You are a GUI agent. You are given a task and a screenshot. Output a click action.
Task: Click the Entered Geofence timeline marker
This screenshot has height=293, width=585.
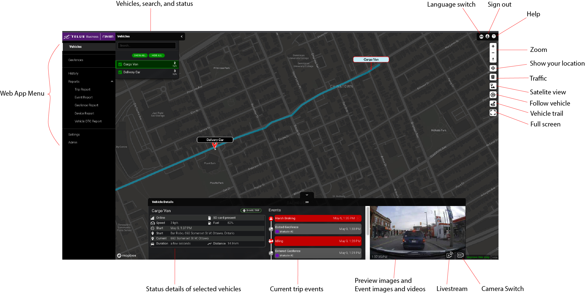click(x=271, y=253)
